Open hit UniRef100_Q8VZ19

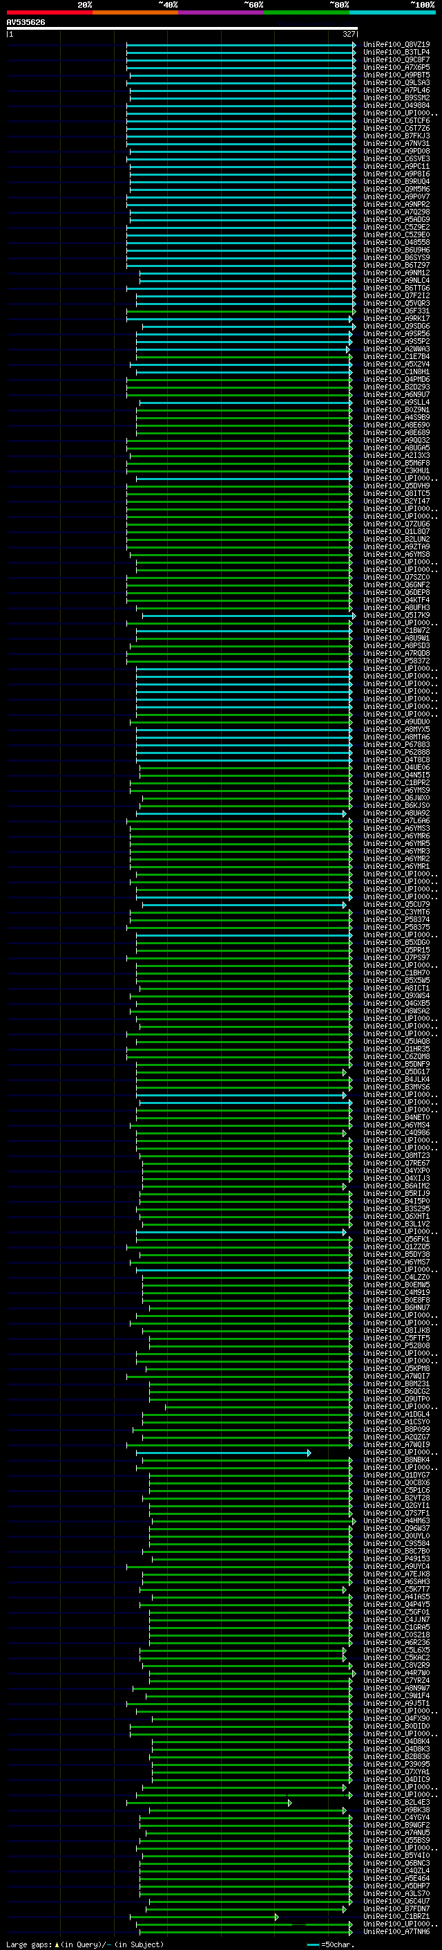[x=396, y=45]
